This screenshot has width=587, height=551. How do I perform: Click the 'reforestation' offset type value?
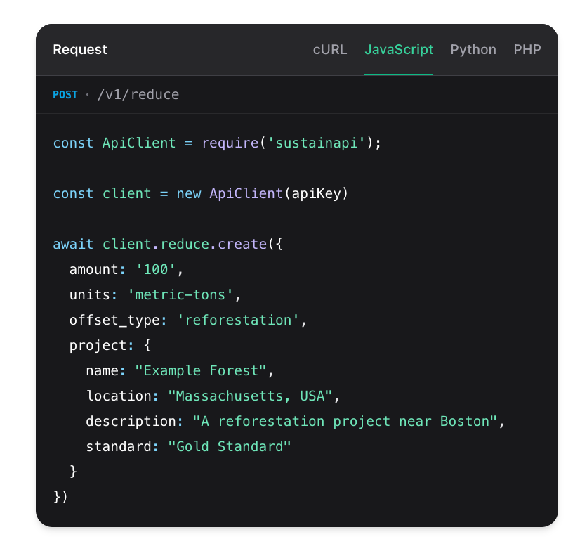[237, 320]
